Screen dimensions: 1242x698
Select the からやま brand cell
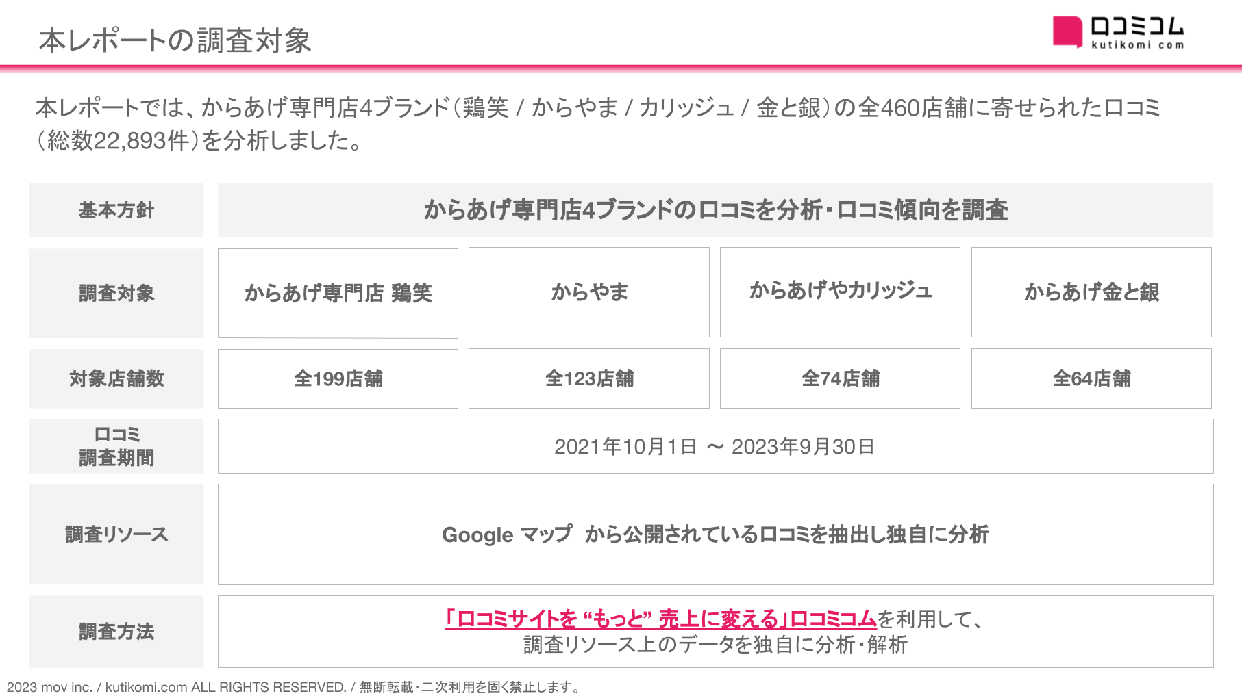coord(589,292)
